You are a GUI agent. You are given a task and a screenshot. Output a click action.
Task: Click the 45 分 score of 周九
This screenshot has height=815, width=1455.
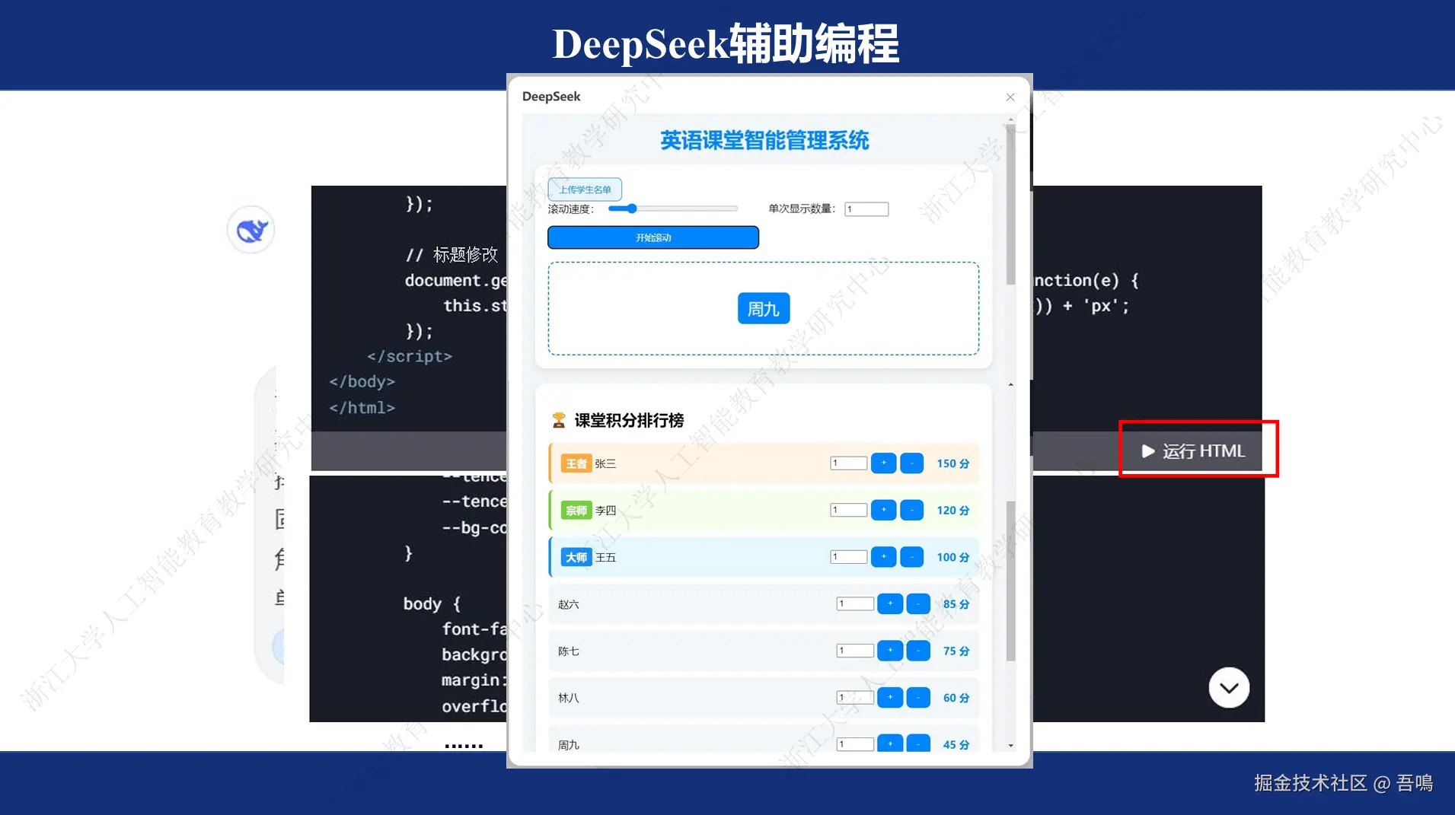956,745
